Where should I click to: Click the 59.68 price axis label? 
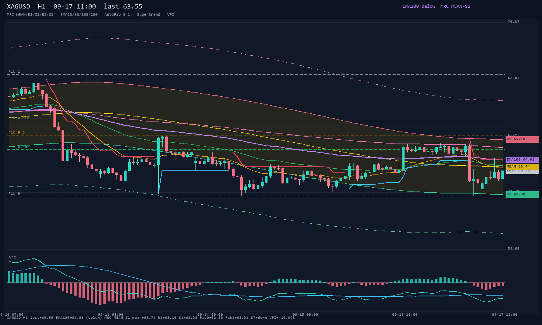point(514,248)
